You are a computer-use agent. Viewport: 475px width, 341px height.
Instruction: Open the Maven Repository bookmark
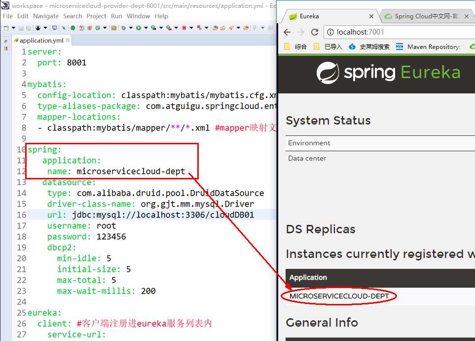[428, 47]
